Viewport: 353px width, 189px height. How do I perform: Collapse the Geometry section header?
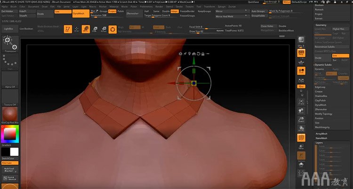pyautogui.click(x=321, y=25)
